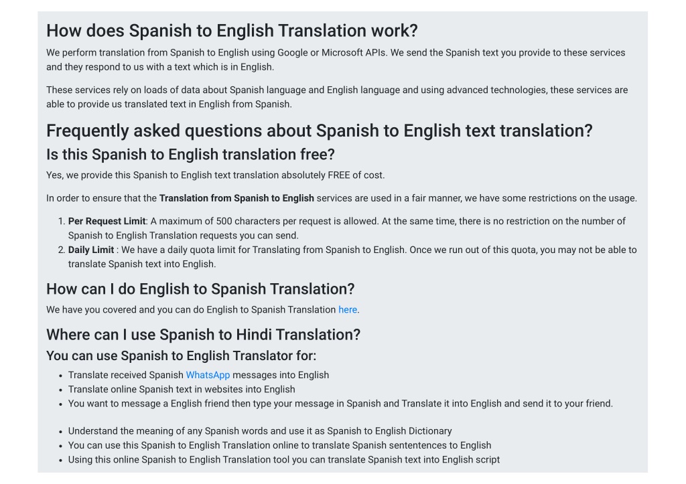686x484 pixels.
Task: Click the paragraph starting 'These services rely on loads'
Action: pos(337,97)
